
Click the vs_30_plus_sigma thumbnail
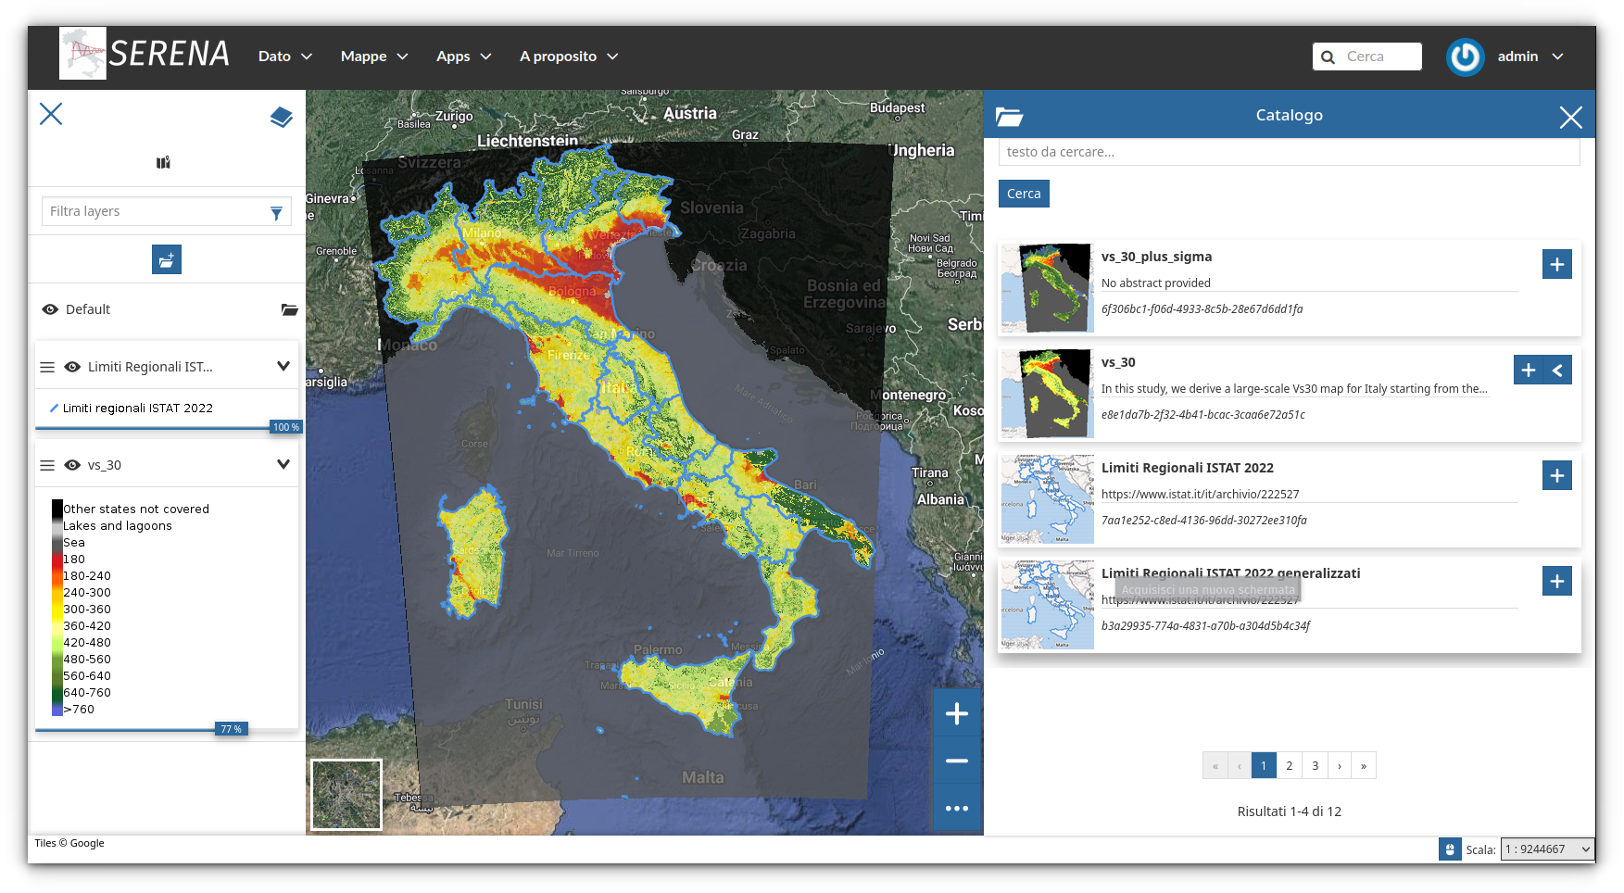pos(1048,288)
